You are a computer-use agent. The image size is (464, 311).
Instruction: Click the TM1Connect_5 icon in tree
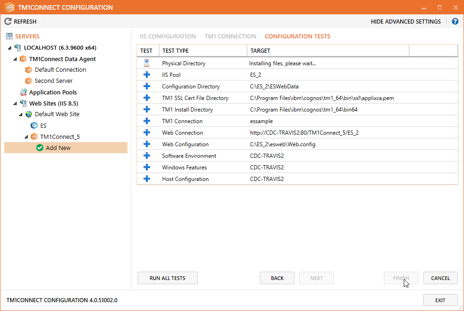tap(34, 137)
